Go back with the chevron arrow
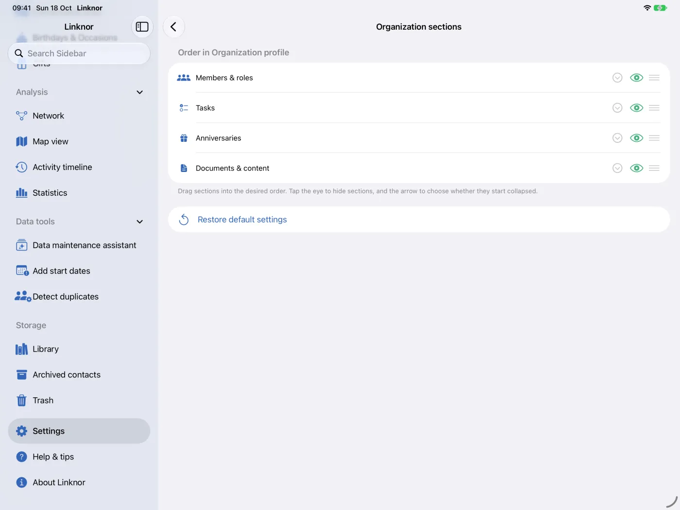 click(174, 27)
